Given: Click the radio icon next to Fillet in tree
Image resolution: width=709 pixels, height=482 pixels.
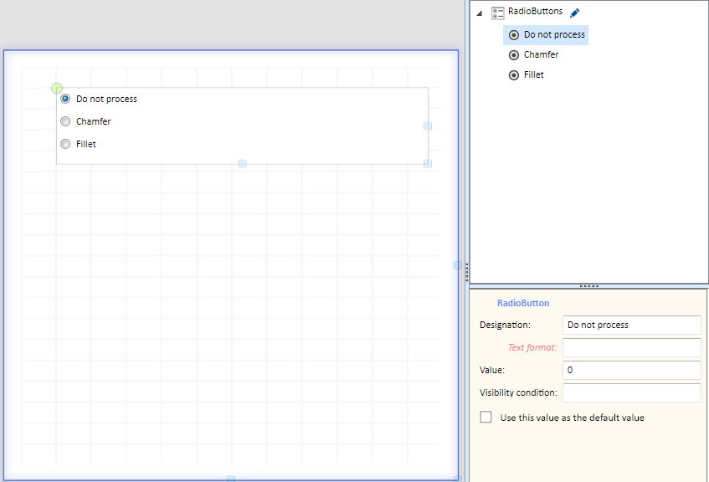Looking at the screenshot, I should (x=514, y=75).
